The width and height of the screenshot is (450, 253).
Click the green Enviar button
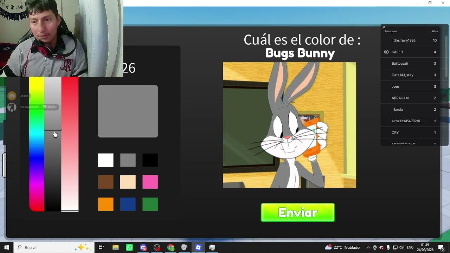(298, 213)
